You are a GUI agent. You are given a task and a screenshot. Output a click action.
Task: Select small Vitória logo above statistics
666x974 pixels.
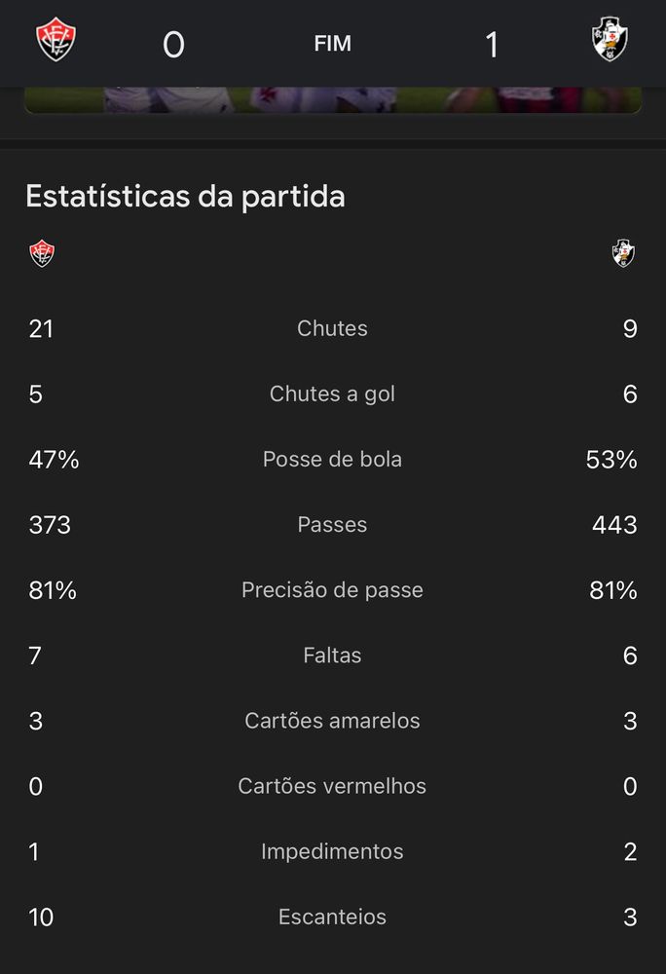tap(42, 253)
